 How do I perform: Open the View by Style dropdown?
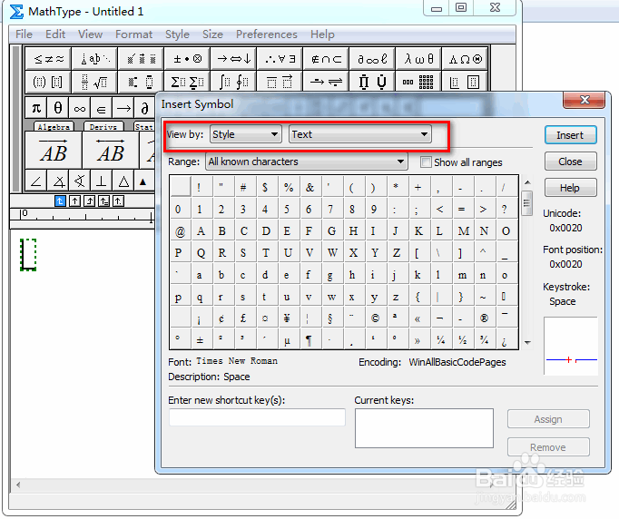point(246,134)
